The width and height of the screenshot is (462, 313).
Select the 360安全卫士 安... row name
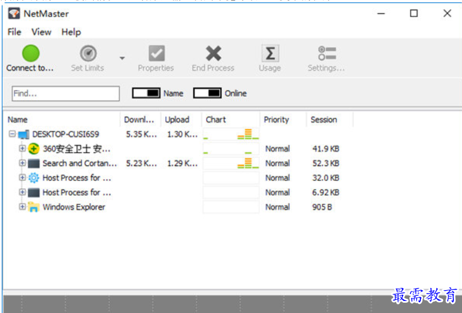(x=77, y=149)
